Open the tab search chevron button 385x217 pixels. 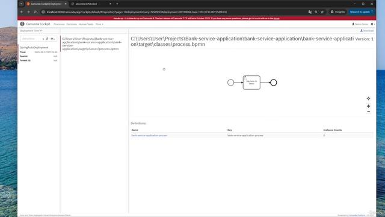pyautogui.click(x=22, y=4)
